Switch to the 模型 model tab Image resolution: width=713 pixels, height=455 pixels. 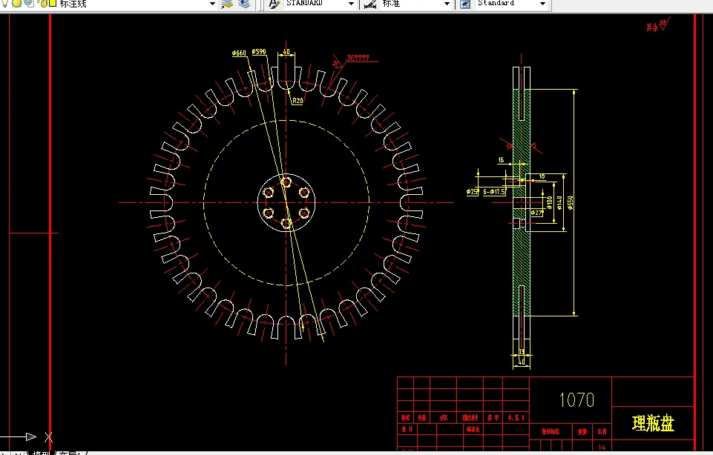(x=41, y=453)
